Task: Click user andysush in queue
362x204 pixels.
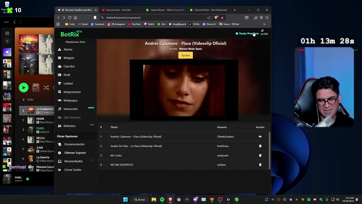Action: [x=223, y=155]
